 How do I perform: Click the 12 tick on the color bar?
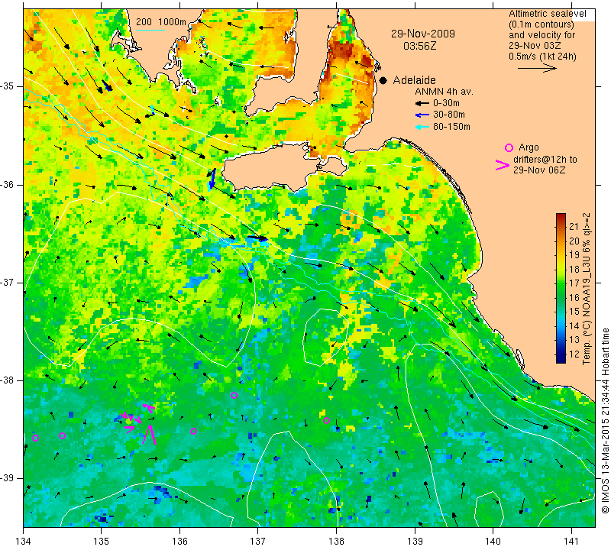[574, 354]
